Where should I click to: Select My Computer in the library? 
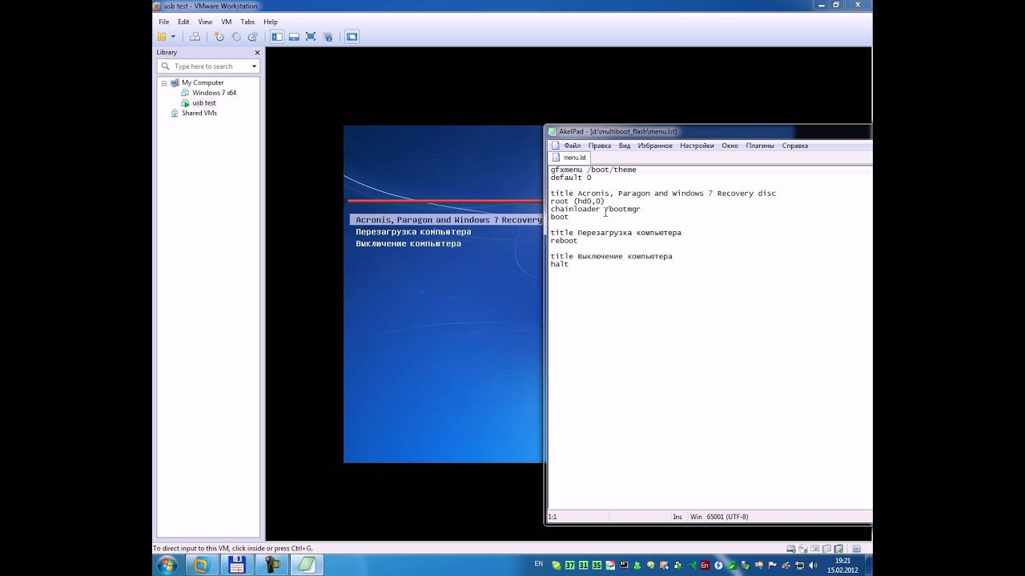tap(203, 82)
